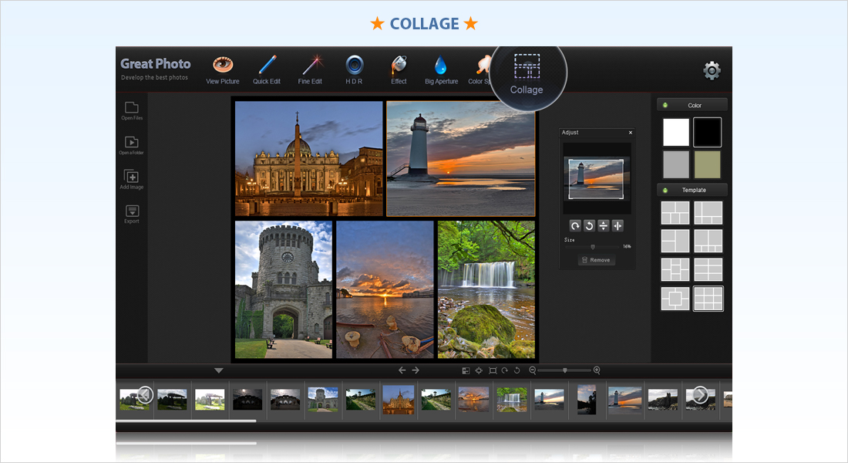Flip image vertically in Adjust panel
This screenshot has height=463, width=848.
click(603, 226)
